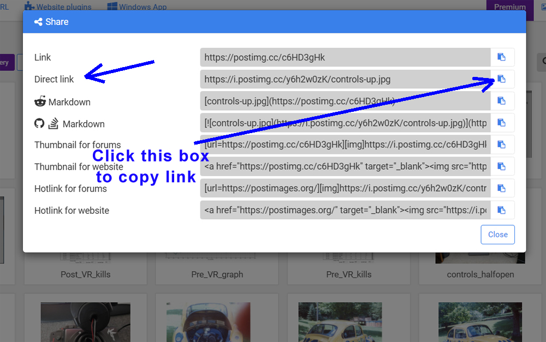Screen dimensions: 546x342
Task: Focus the Thumbnail for website code field
Action: click(x=346, y=167)
